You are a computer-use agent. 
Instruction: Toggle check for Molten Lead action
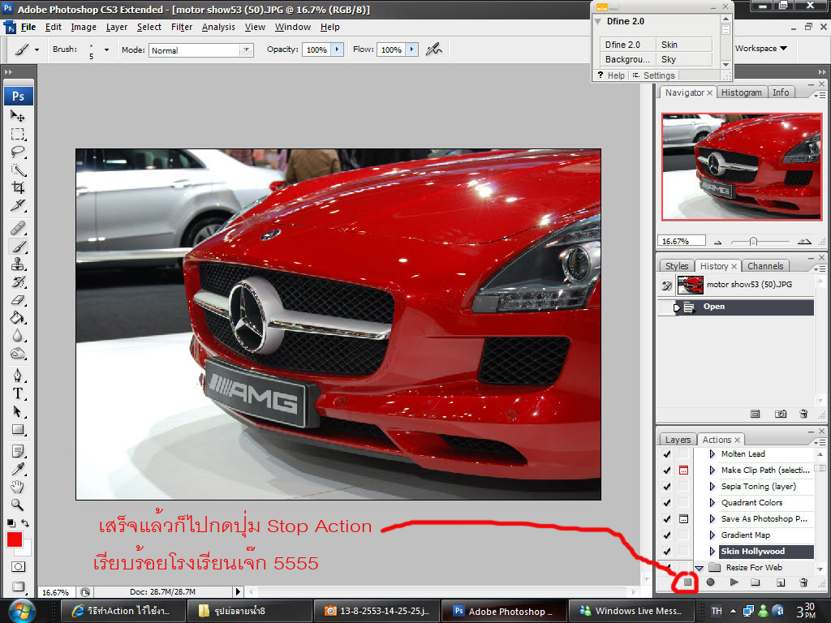click(x=667, y=454)
